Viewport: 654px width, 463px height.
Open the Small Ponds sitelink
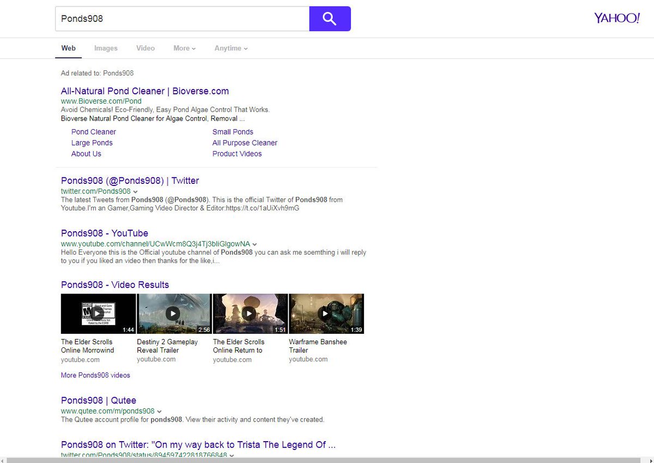233,132
